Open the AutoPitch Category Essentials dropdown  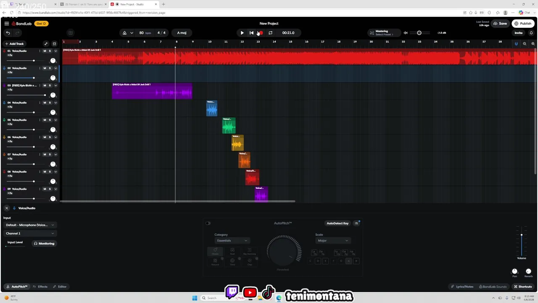pyautogui.click(x=232, y=240)
